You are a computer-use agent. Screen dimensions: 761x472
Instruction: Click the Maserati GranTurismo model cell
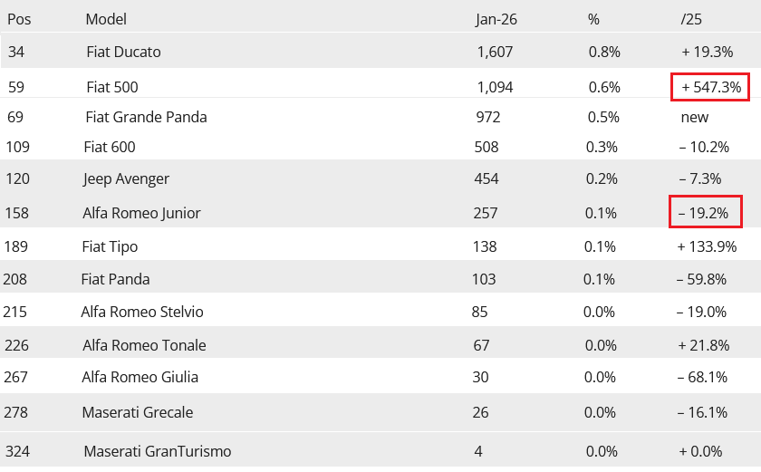(x=158, y=452)
